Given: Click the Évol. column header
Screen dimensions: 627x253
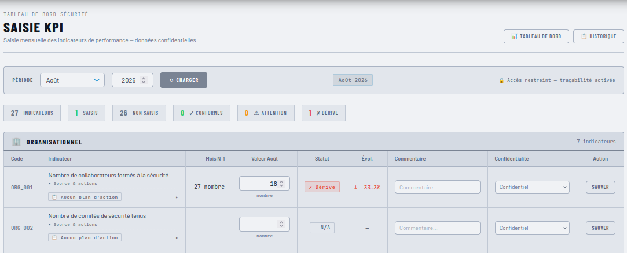Looking at the screenshot, I should (367, 158).
